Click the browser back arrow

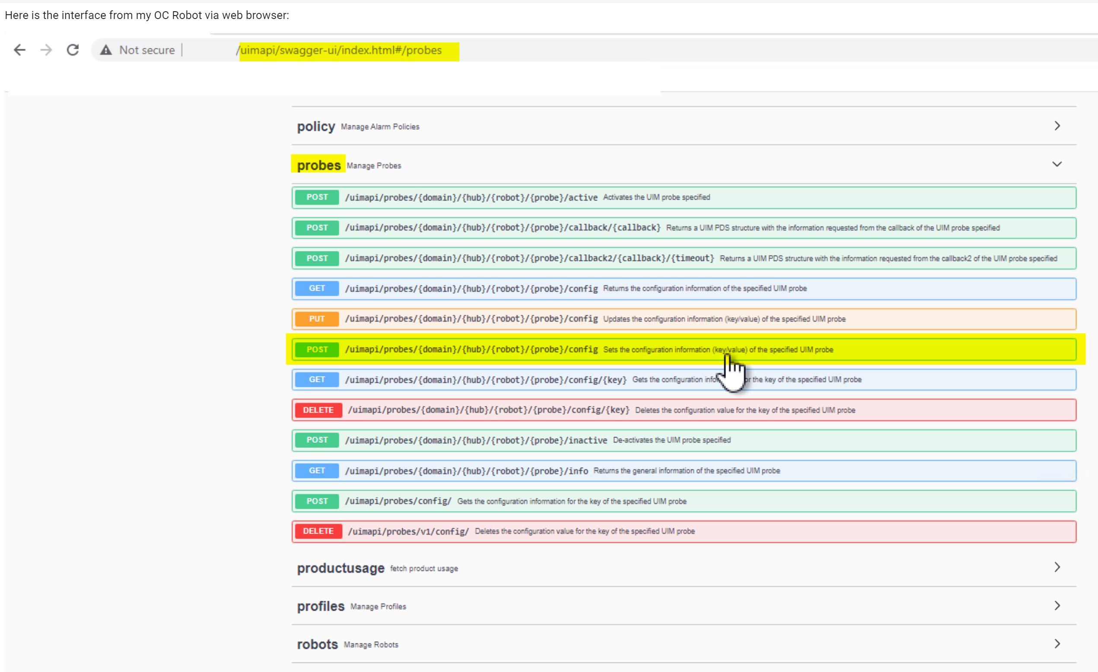19,50
